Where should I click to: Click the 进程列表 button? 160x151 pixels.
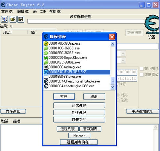click(x=68, y=129)
